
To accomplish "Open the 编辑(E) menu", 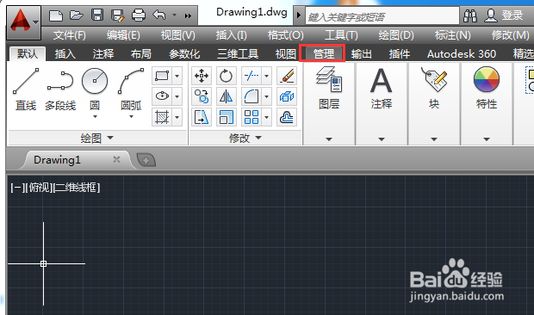I will tap(123, 35).
